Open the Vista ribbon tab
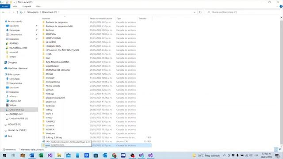 tap(38, 6)
